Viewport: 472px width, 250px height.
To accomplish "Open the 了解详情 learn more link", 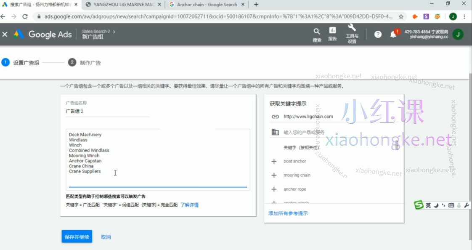I will point(190,205).
